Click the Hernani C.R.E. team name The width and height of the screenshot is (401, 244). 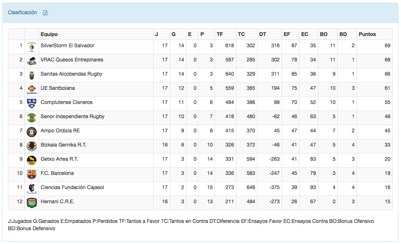coord(58,201)
